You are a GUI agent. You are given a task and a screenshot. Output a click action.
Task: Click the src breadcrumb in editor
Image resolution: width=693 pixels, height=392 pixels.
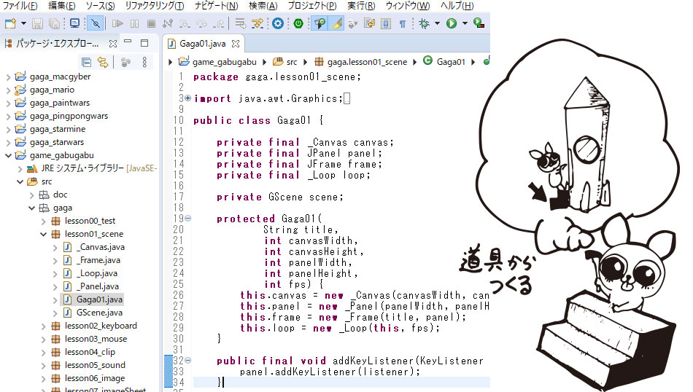291,62
